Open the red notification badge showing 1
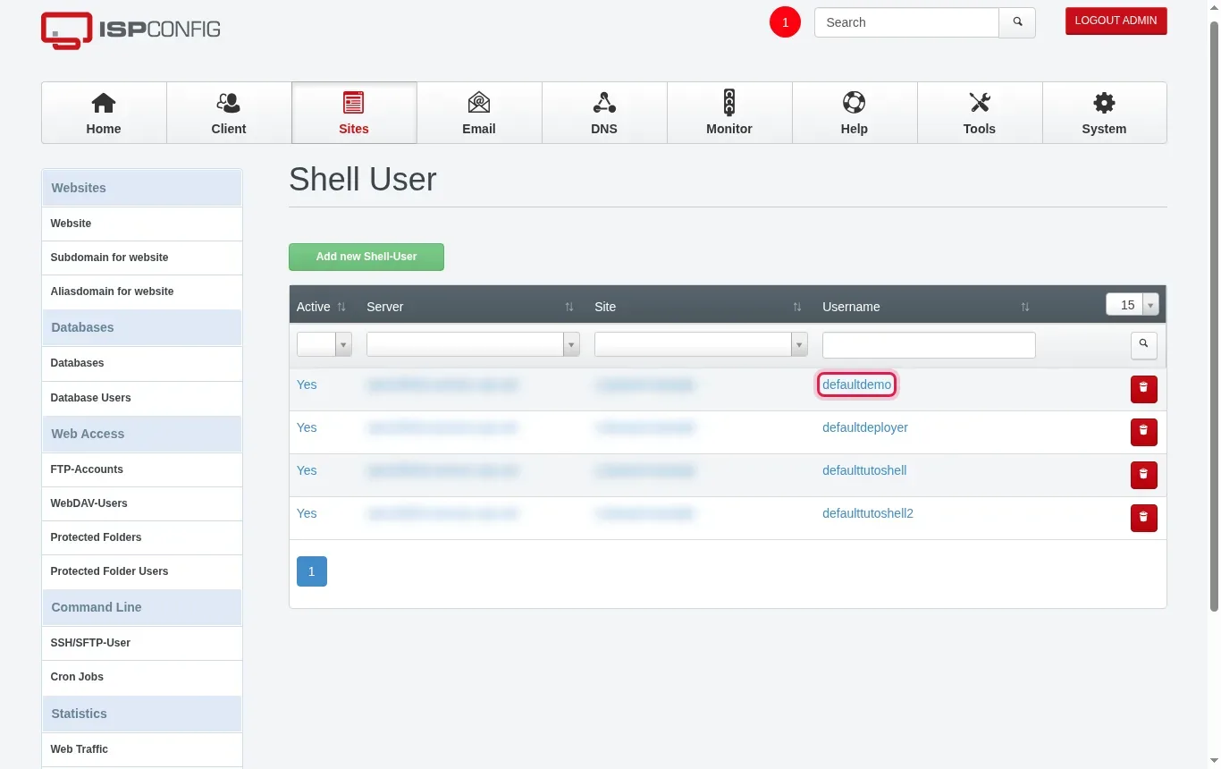The image size is (1221, 769). pos(786,22)
